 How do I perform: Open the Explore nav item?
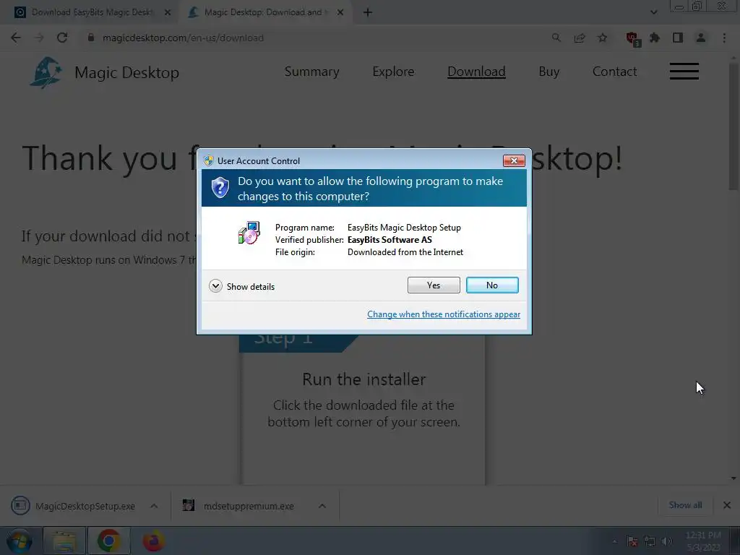[393, 72]
